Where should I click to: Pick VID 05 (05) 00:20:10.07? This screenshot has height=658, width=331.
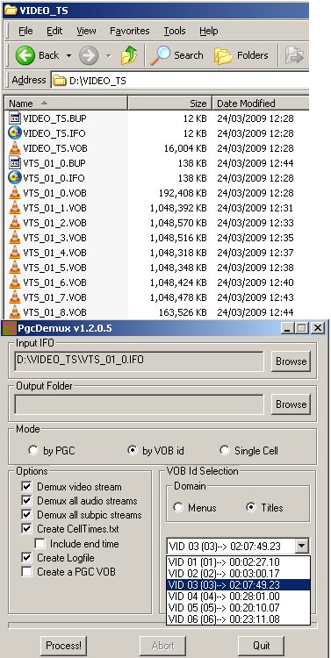point(238,608)
